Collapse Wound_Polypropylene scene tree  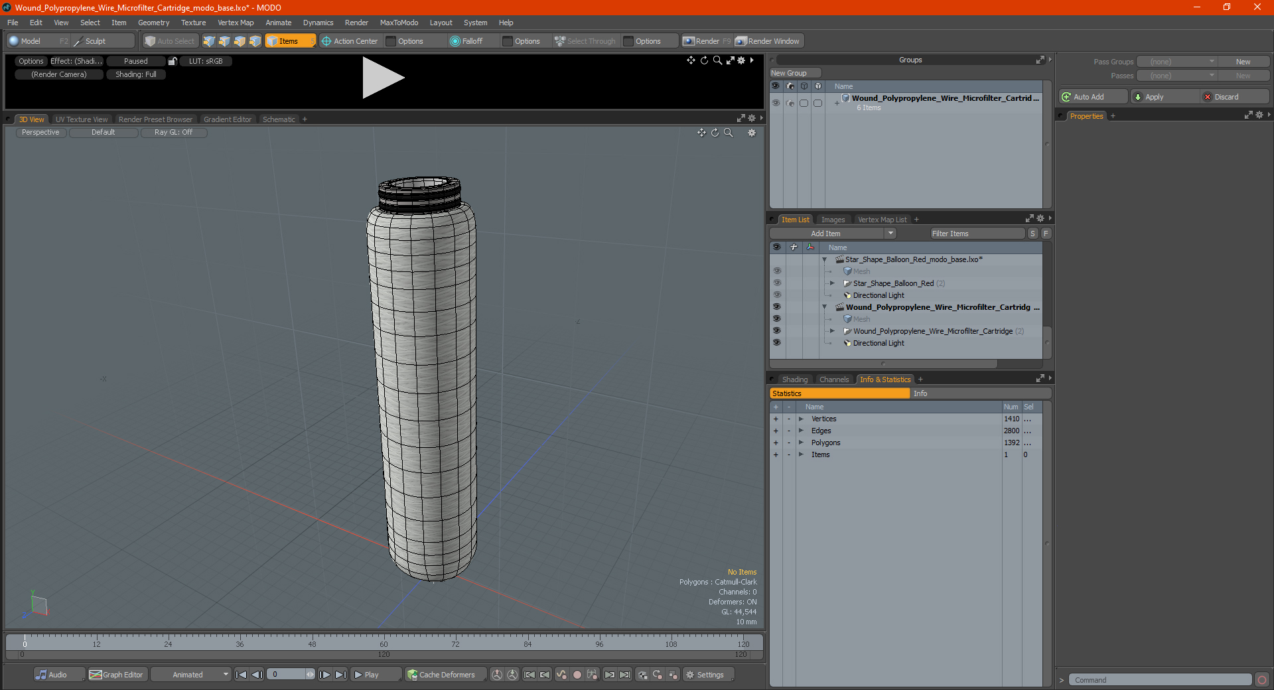pos(825,307)
